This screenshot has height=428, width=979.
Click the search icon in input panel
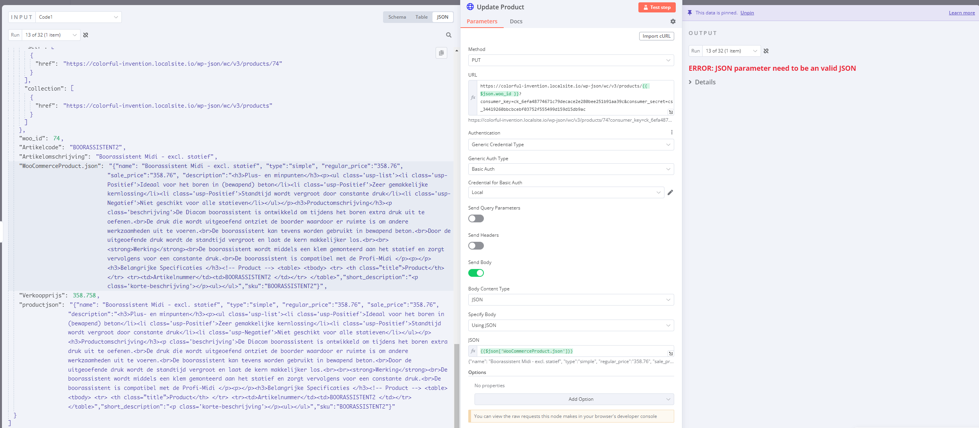click(x=448, y=35)
